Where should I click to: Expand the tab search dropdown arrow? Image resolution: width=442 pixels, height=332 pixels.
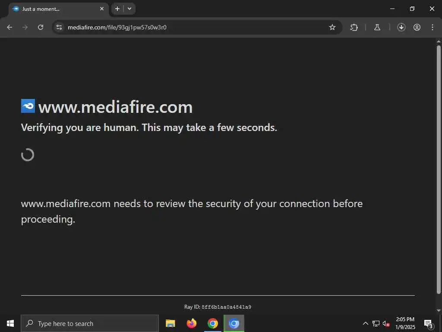pyautogui.click(x=129, y=9)
